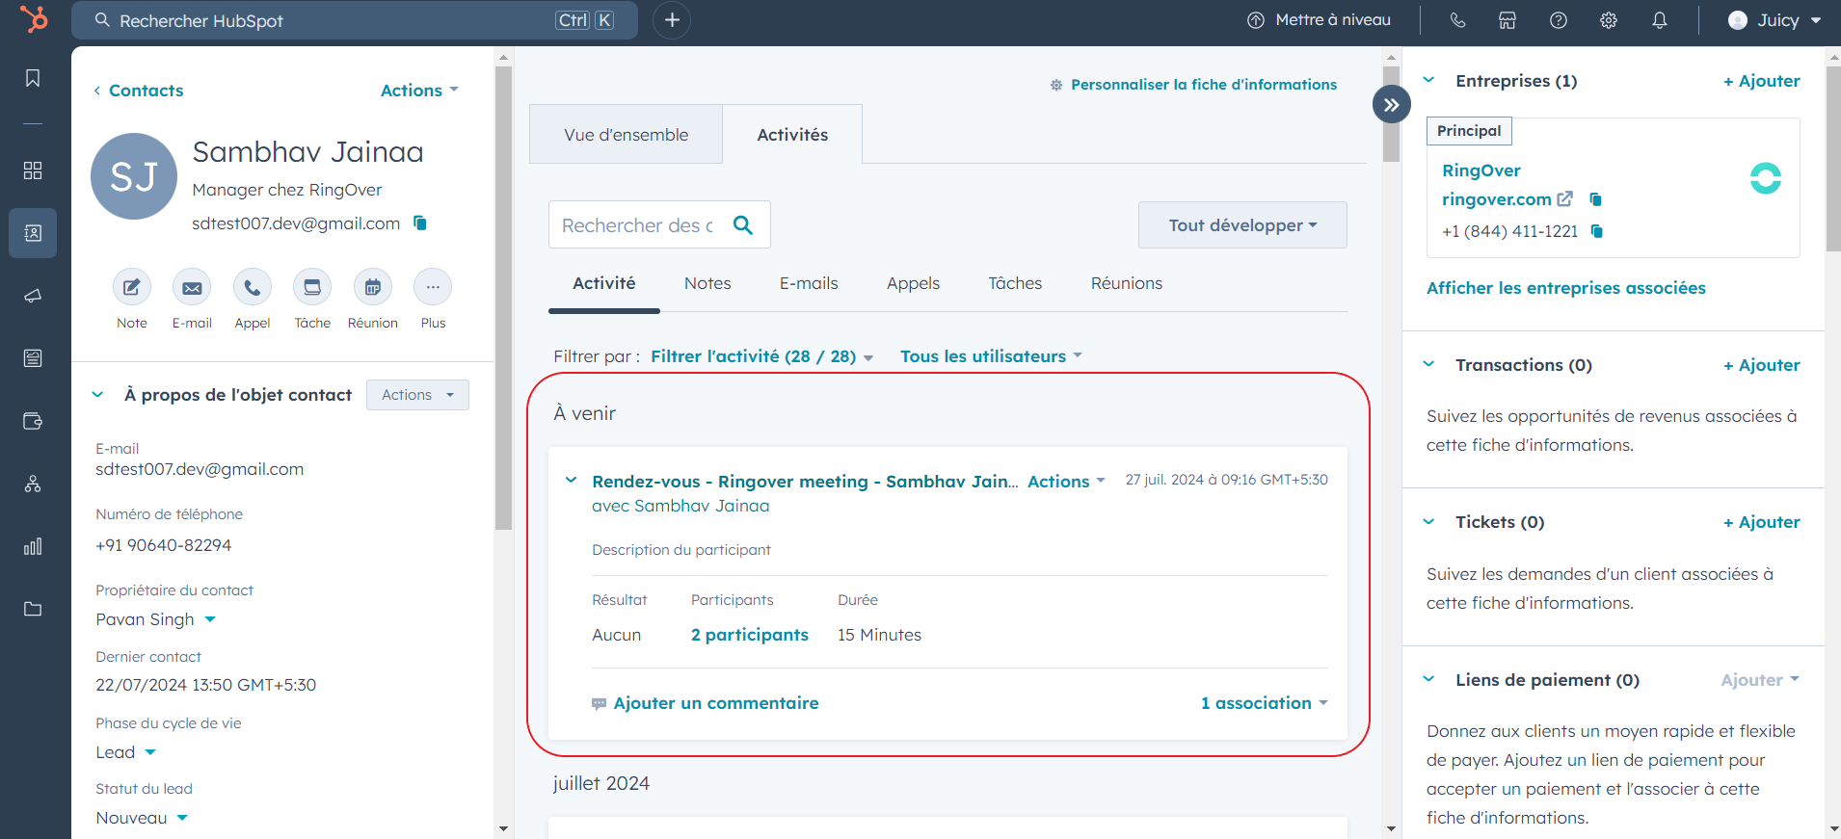Open the Lead lifecycle stage dropdown
The width and height of the screenshot is (1841, 839).
coord(125,752)
